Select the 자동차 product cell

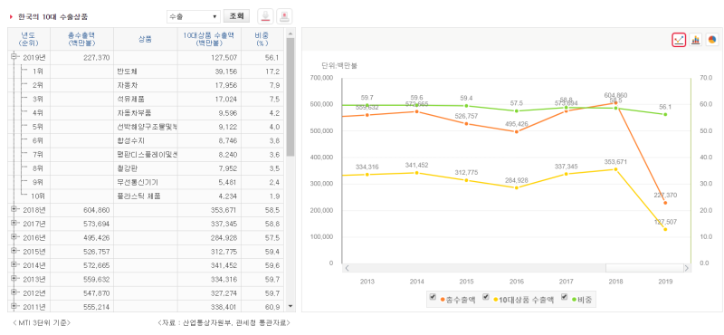146,85
